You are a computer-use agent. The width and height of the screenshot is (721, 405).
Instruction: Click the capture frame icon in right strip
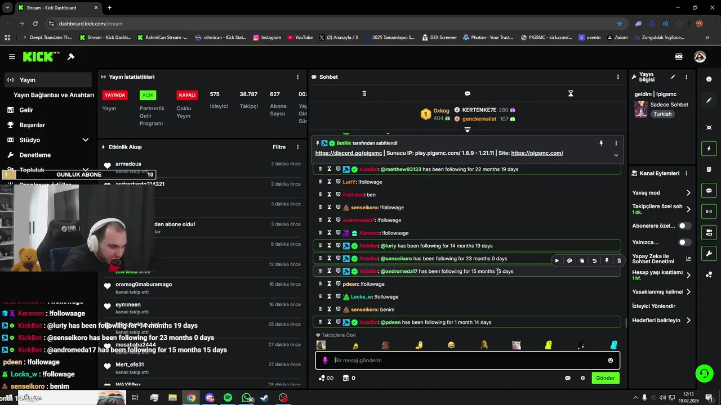709,128
